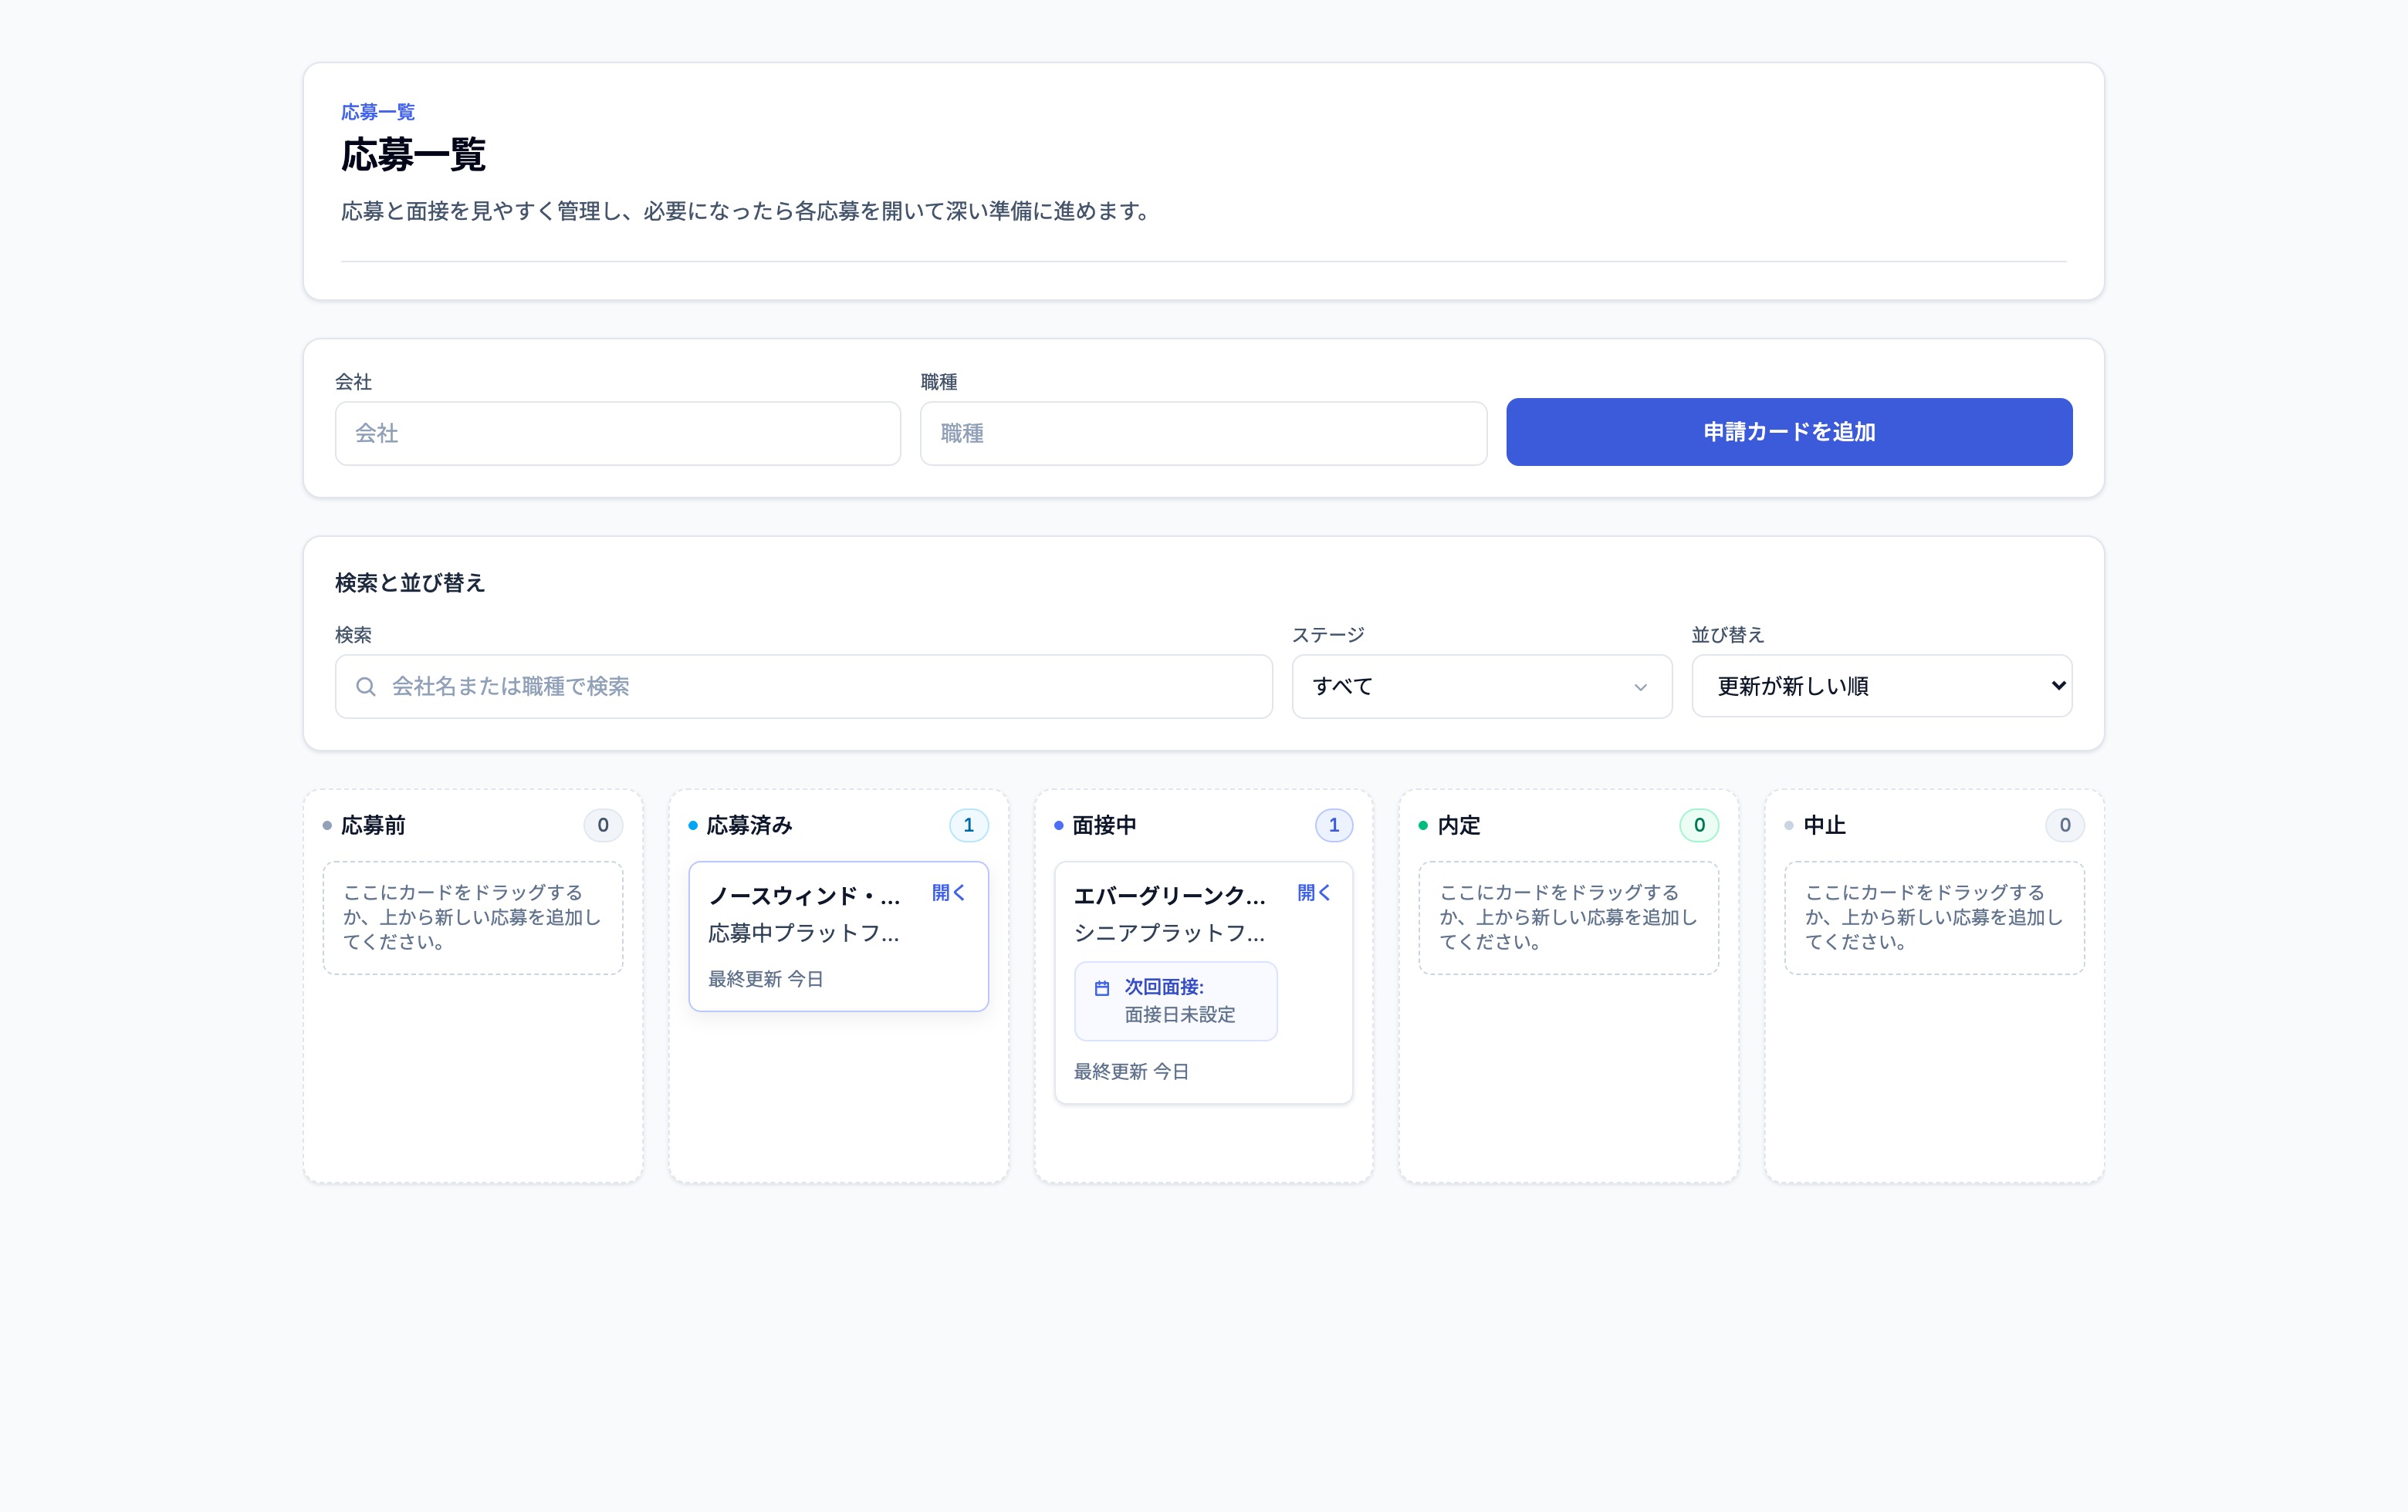Click the 次回面接 面接日未設定 box
2408x1512 pixels.
coord(1176,1001)
